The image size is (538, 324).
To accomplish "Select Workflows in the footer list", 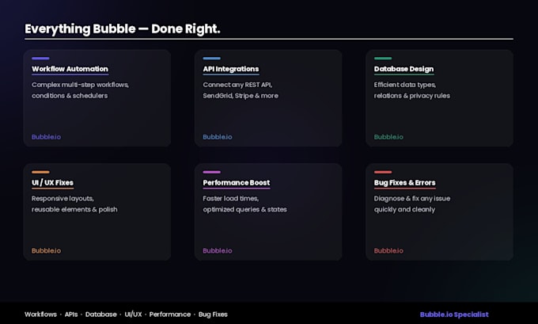I will (40, 314).
